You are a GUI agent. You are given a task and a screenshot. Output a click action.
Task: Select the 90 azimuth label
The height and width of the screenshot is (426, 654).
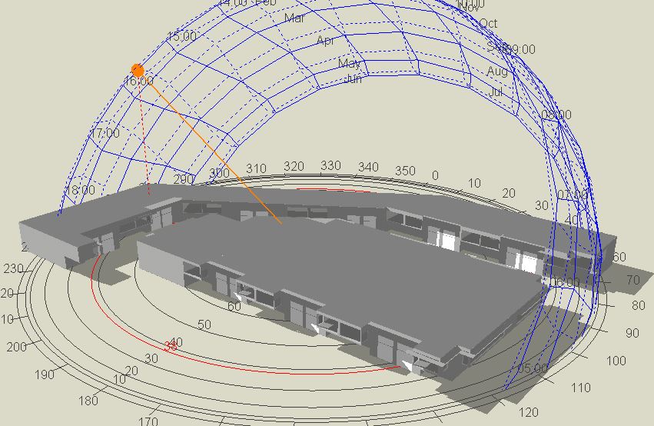632,333
